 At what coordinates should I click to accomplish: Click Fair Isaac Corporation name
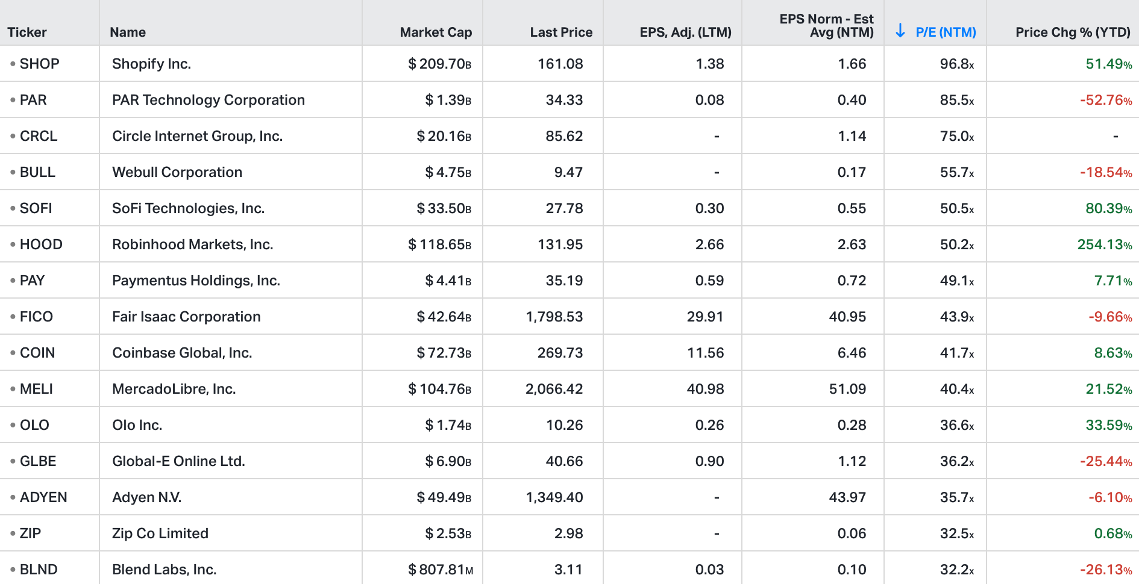186,317
